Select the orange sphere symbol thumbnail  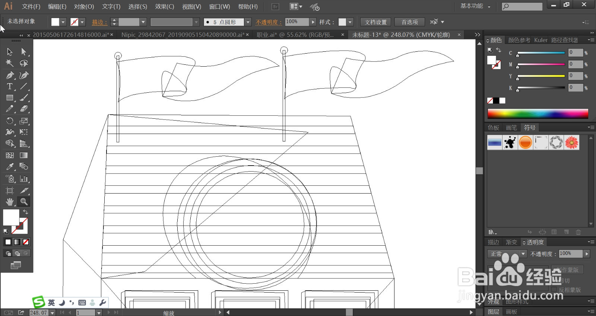(525, 143)
